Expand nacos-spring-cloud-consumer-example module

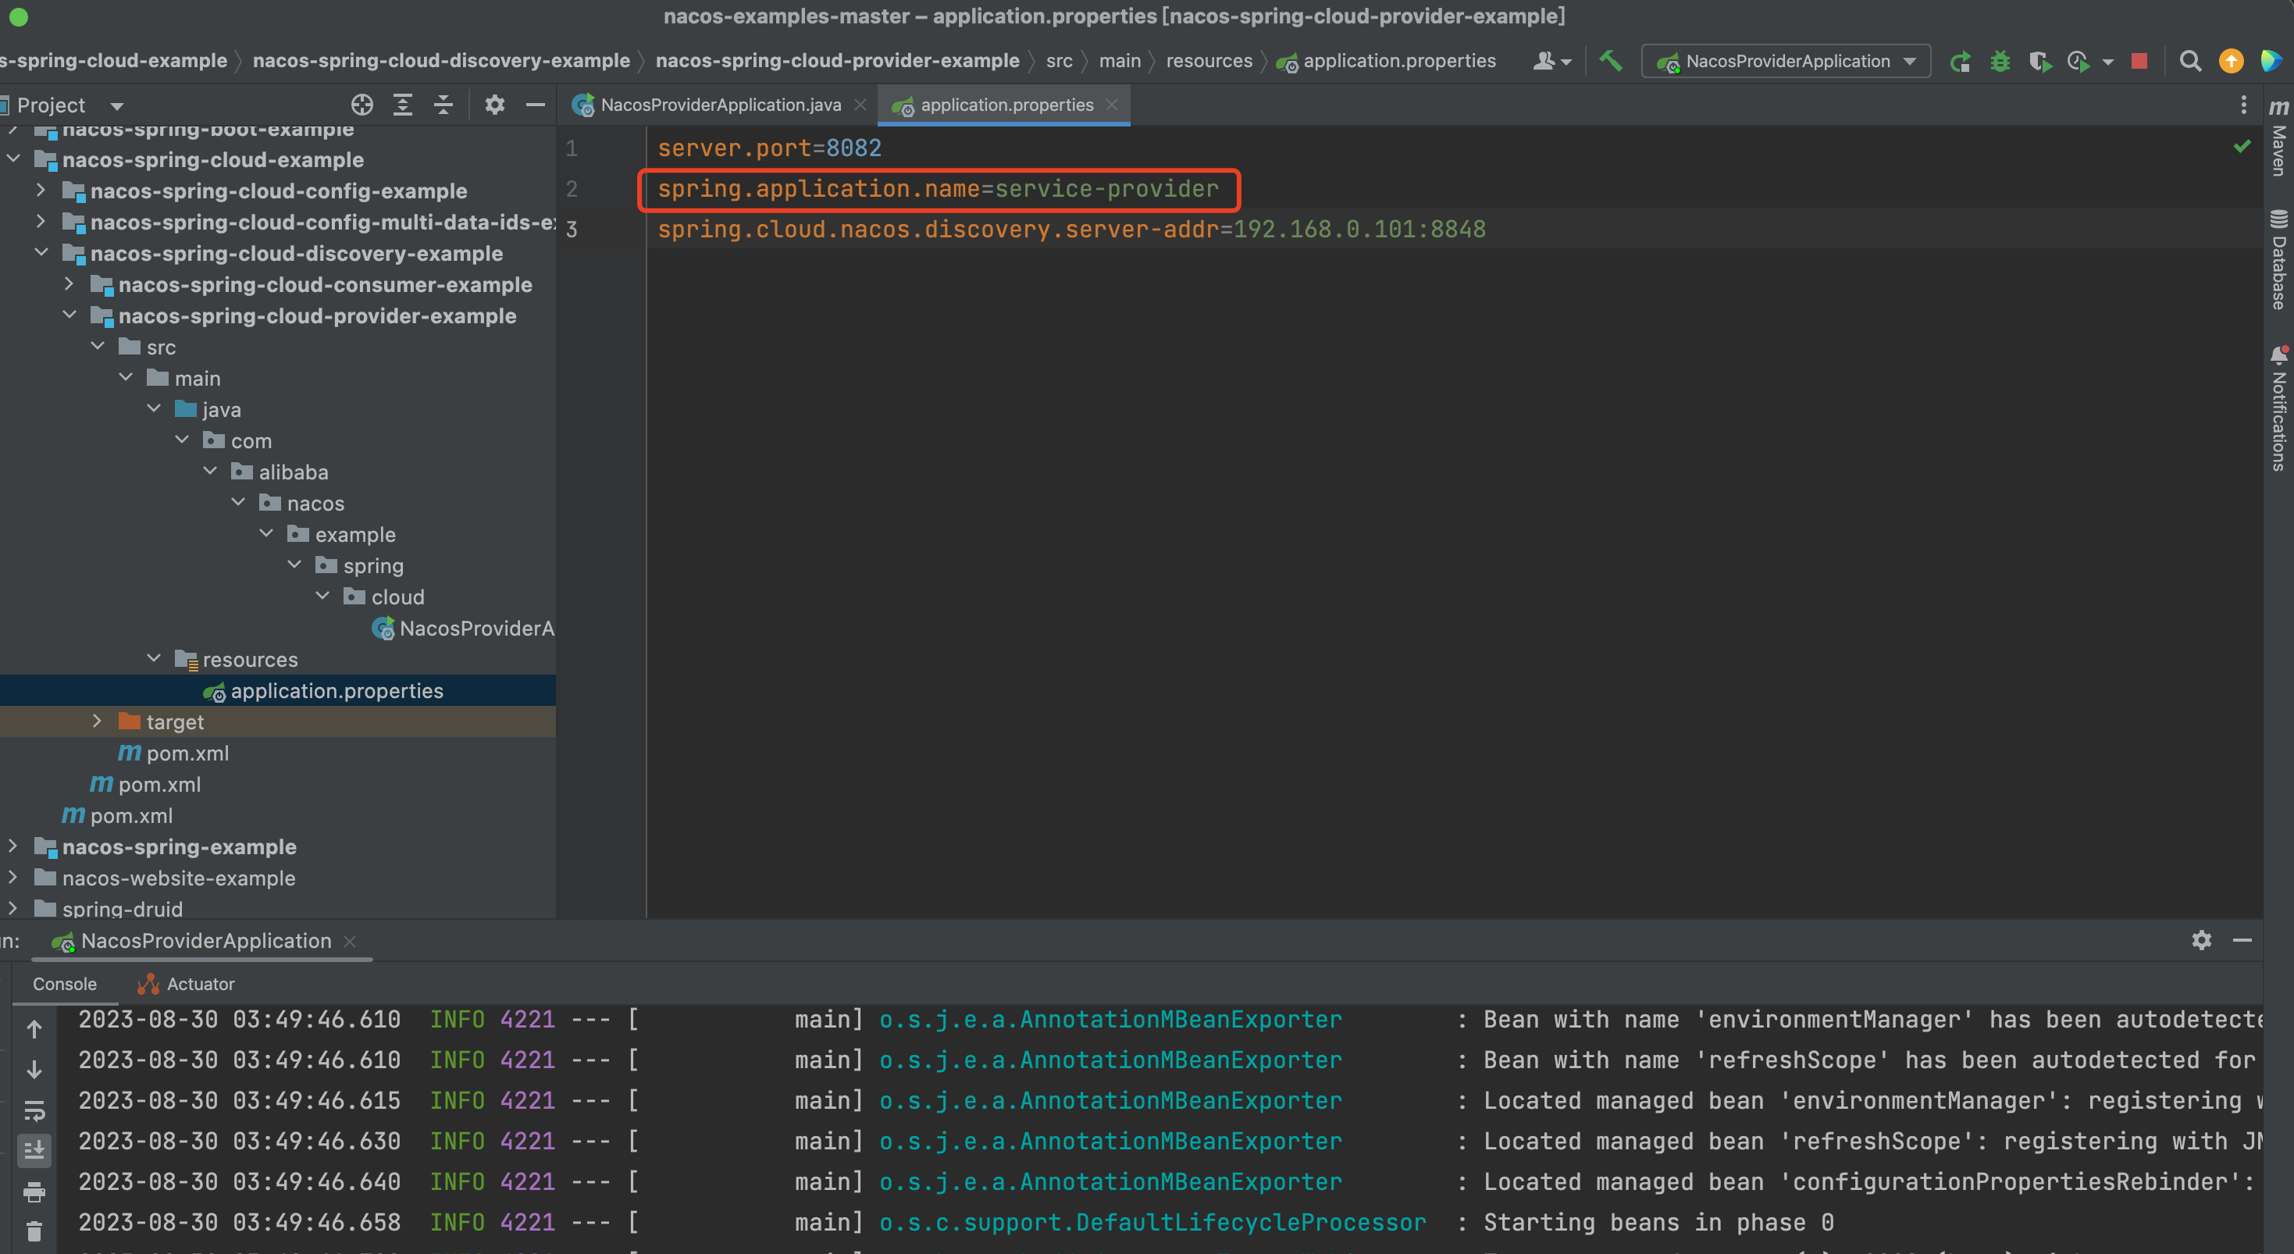[x=69, y=284]
